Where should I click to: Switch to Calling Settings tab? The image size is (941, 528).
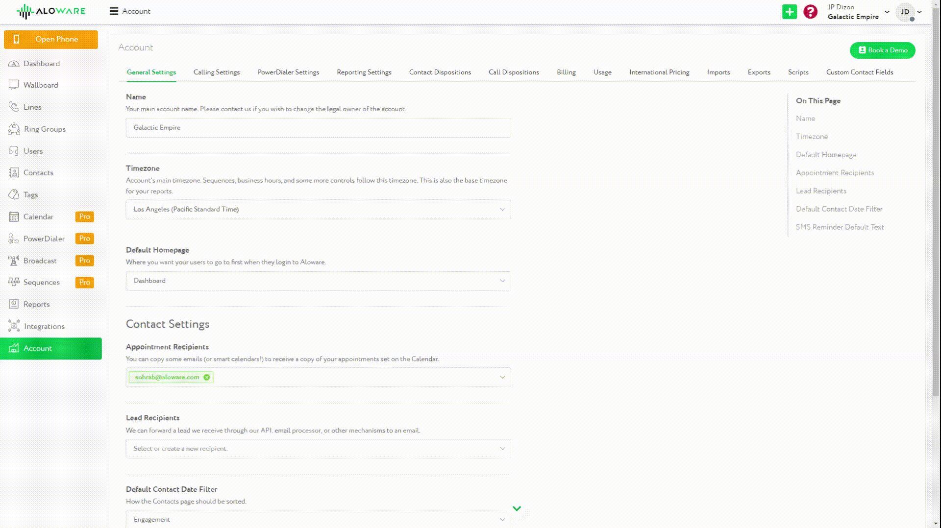coord(217,72)
